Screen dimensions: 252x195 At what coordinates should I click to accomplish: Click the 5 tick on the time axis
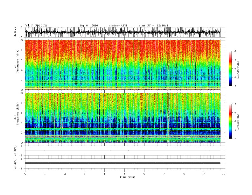pos(124,174)
